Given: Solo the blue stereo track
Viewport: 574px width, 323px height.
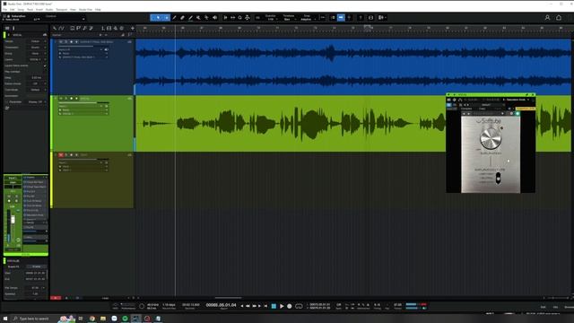Looking at the screenshot, I should pos(65,42).
